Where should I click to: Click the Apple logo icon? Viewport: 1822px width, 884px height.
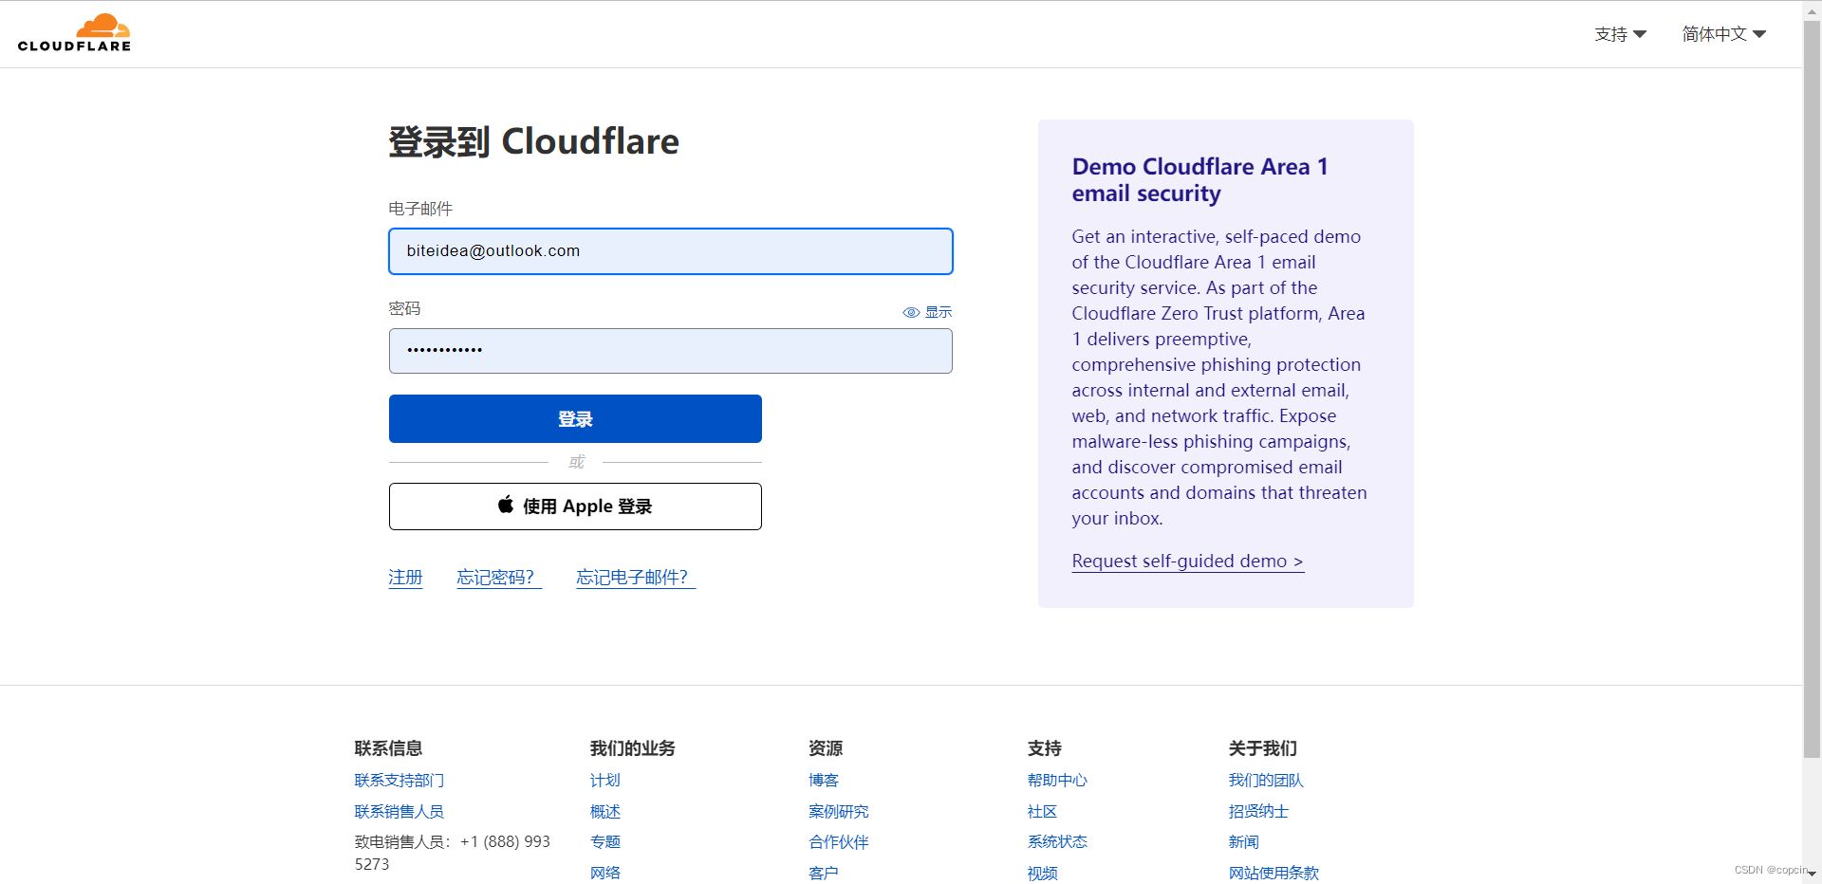pos(506,505)
